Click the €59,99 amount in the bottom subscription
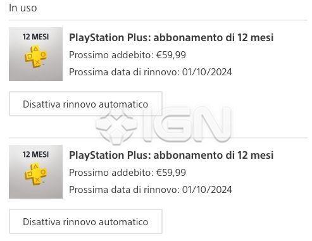The height and width of the screenshot is (241, 312). [171, 173]
